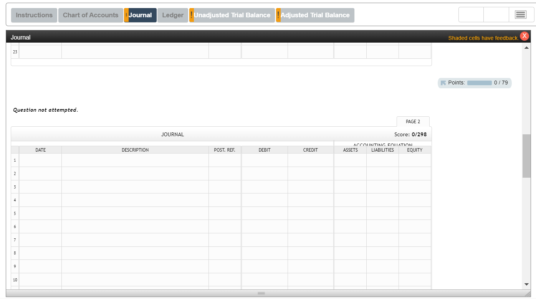
Task: Click the LIABILITIES column header
Action: coord(382,150)
